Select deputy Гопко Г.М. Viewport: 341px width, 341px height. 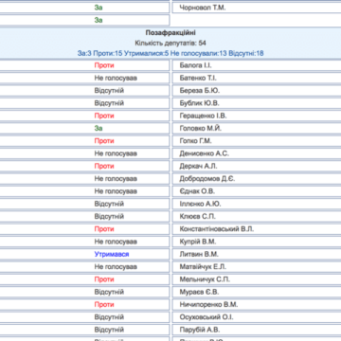[195, 141]
